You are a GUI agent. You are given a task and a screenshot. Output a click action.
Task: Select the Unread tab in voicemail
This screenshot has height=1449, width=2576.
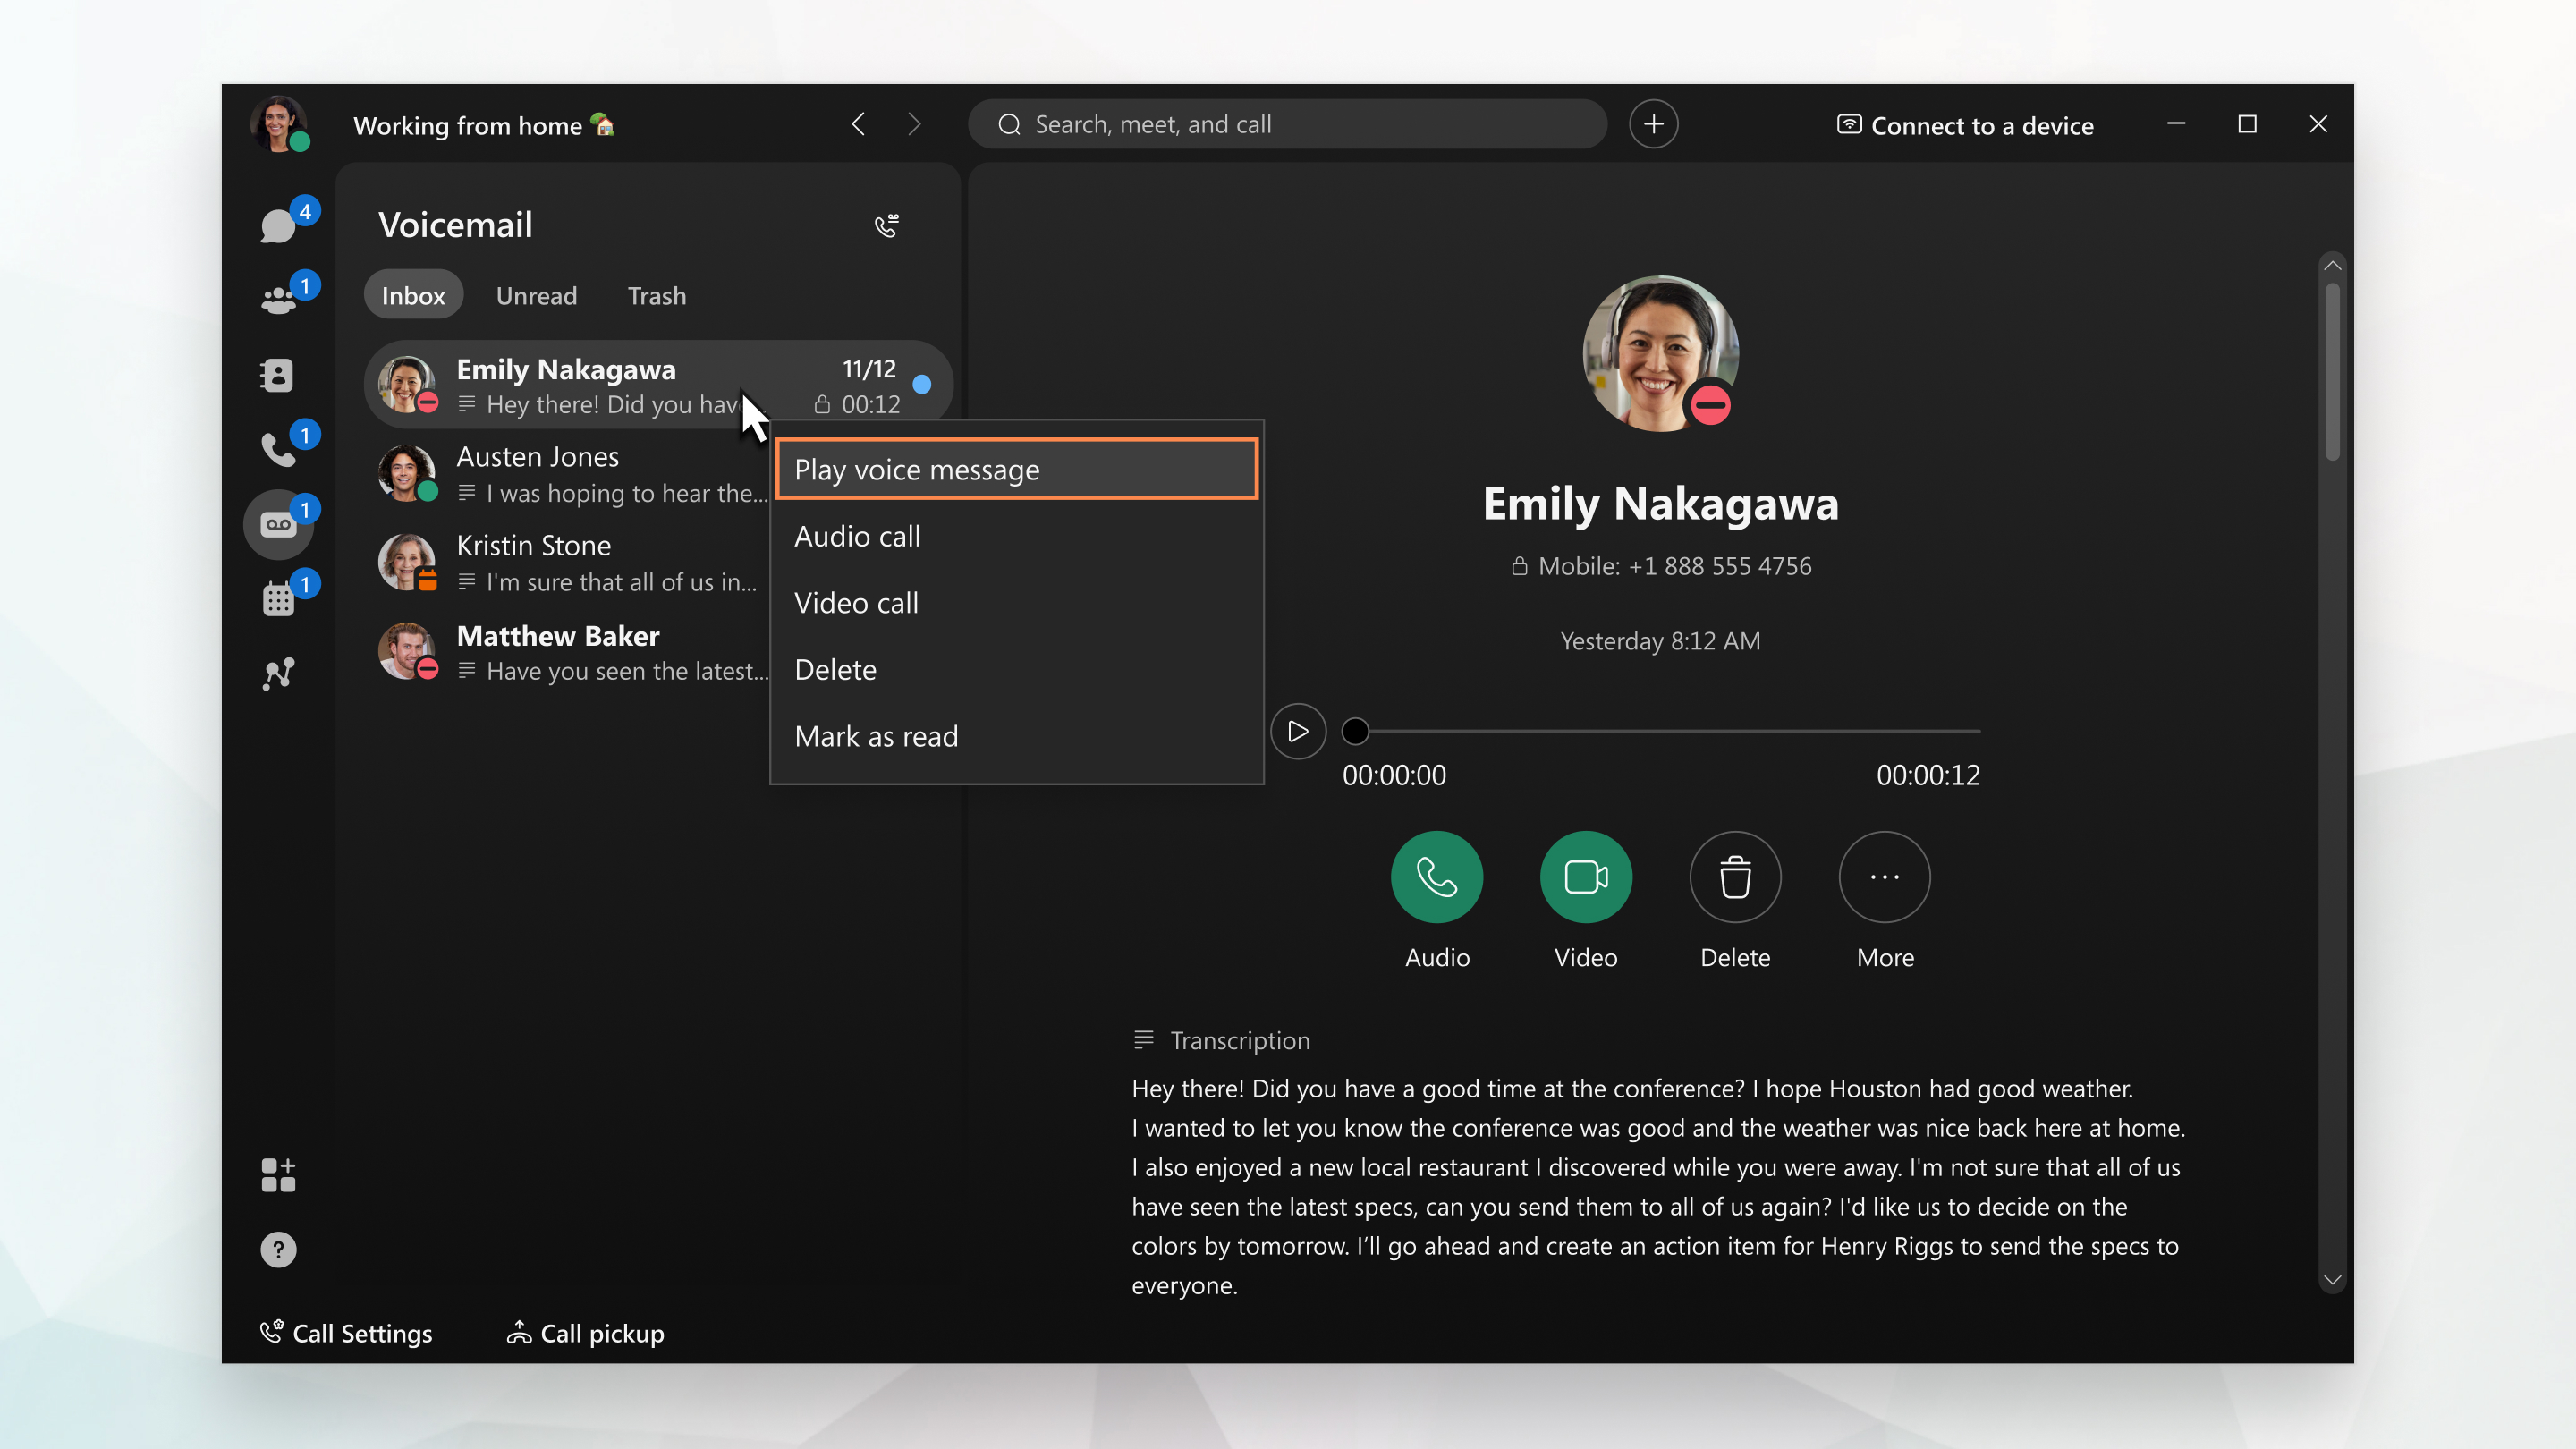click(536, 293)
